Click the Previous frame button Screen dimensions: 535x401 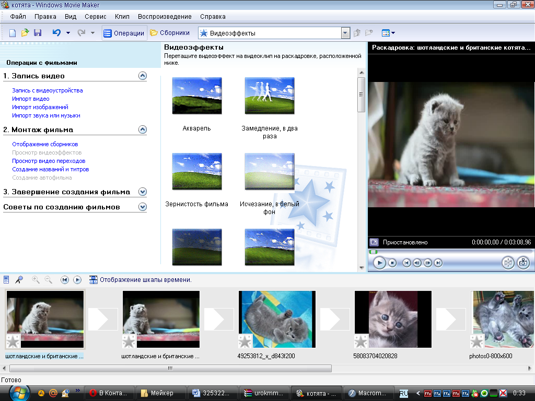pyautogui.click(x=417, y=263)
